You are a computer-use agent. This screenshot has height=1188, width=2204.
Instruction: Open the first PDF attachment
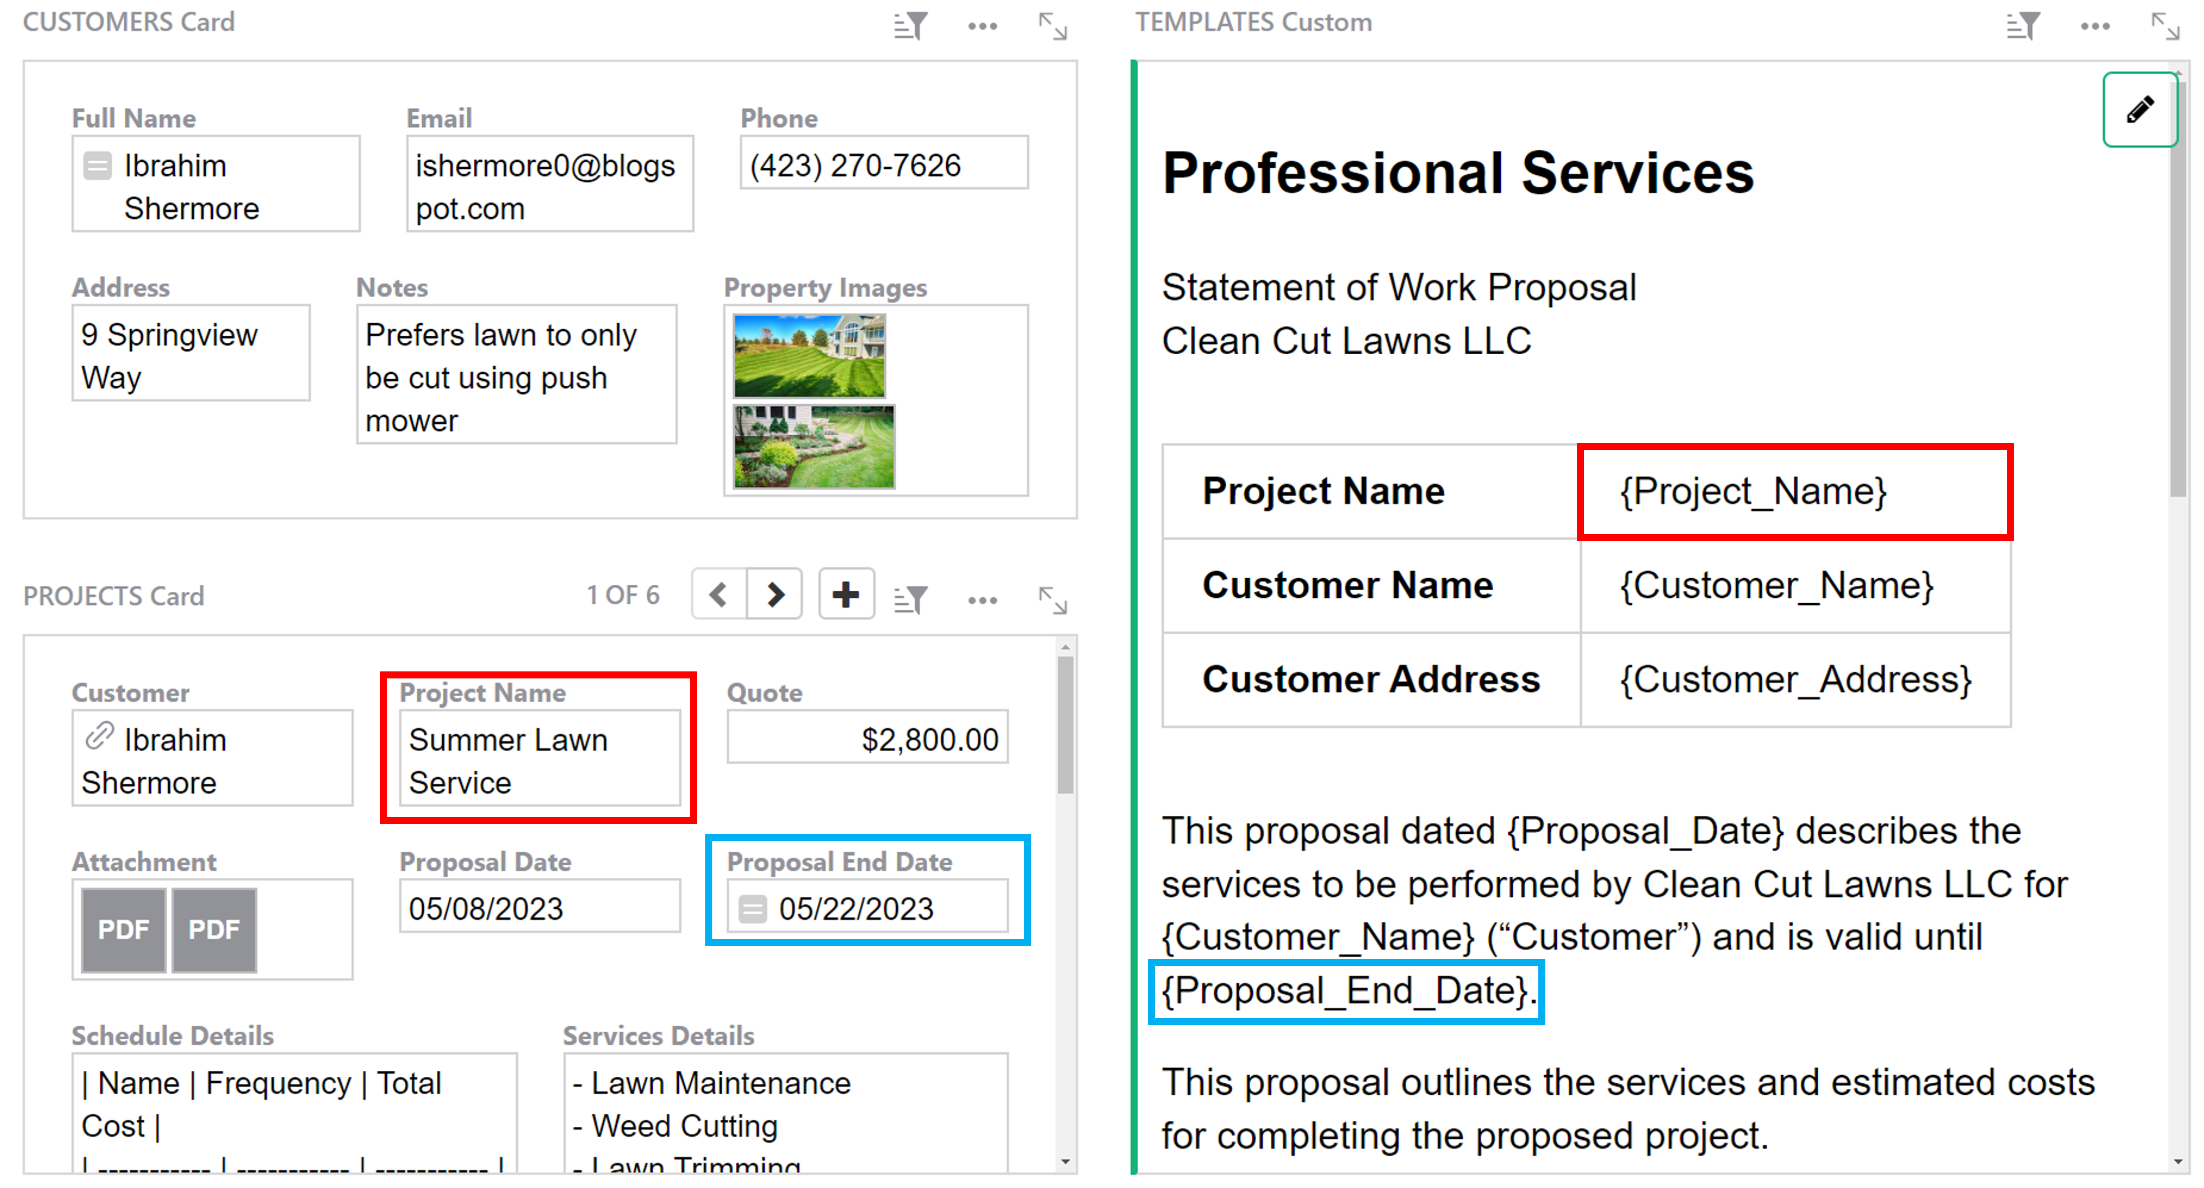pos(123,929)
